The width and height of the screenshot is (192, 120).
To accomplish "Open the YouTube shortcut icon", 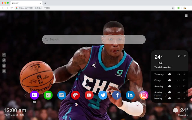I will (x=89, y=95).
